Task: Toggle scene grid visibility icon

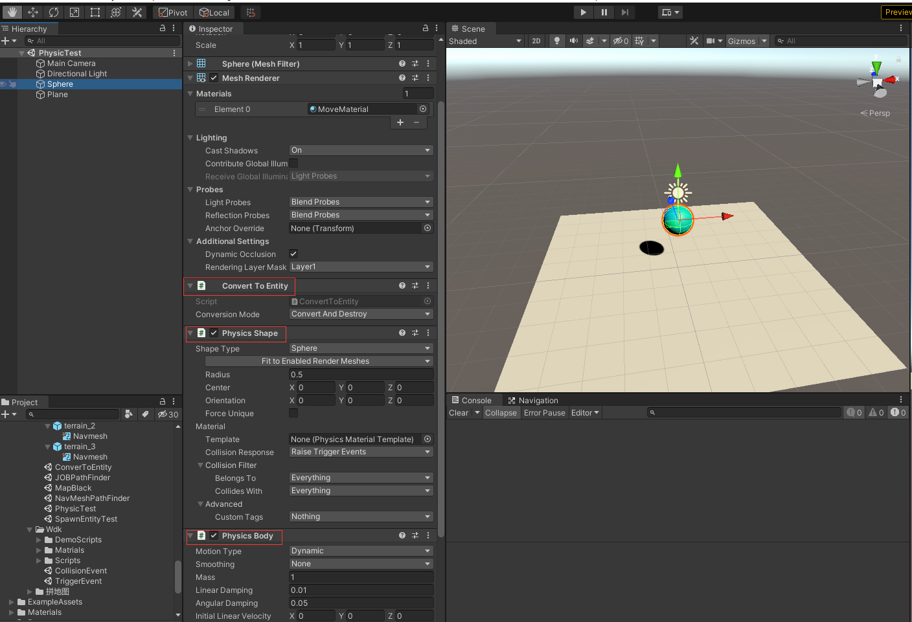Action: pyautogui.click(x=640, y=41)
